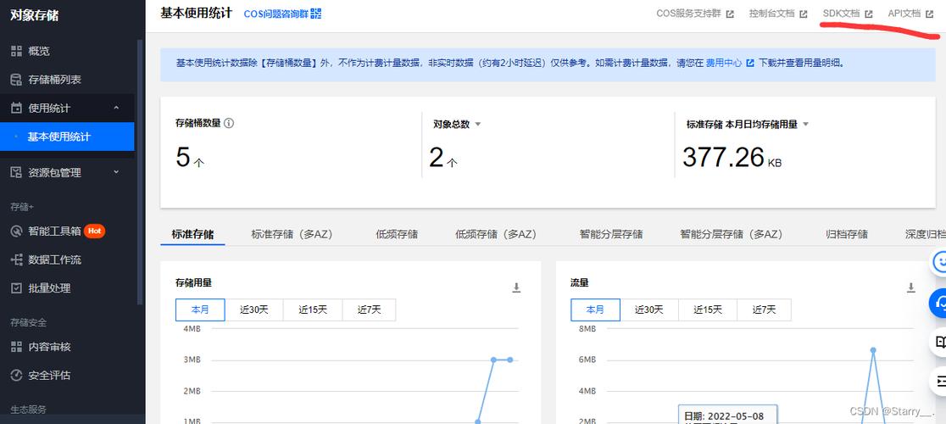
Task: Click external-link icon after 费用中心
Action: tap(750, 62)
